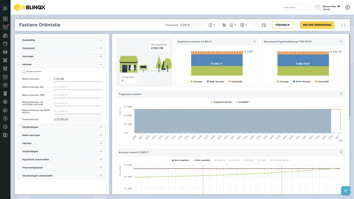Open the task icon with red notification dot
This screenshot has width=354, height=199.
(5, 27)
